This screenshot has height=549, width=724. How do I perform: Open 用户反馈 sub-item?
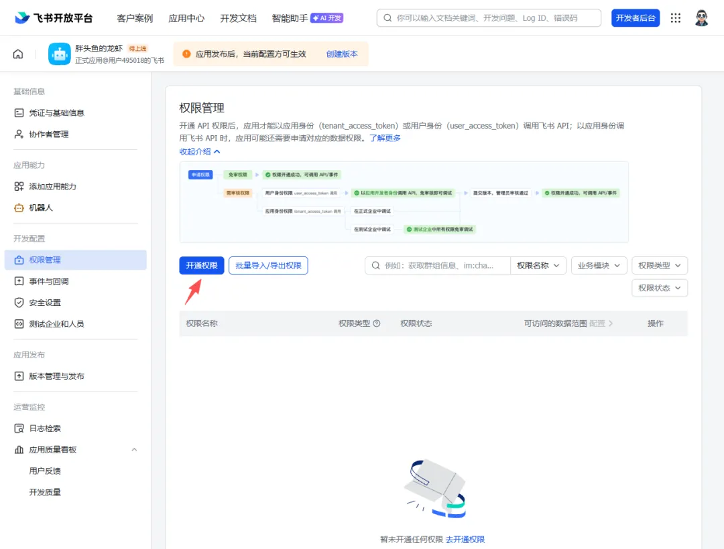tap(45, 471)
